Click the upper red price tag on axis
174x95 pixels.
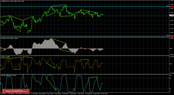[171, 7]
